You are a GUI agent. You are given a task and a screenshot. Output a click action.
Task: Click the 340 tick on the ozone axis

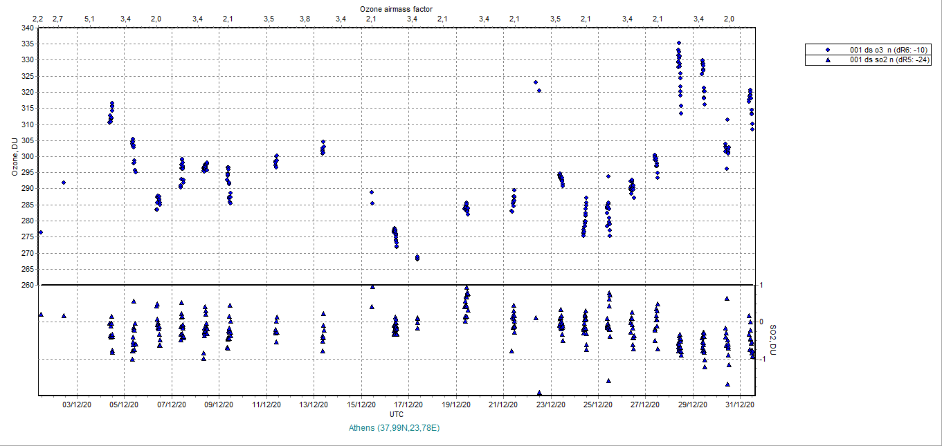click(x=27, y=28)
